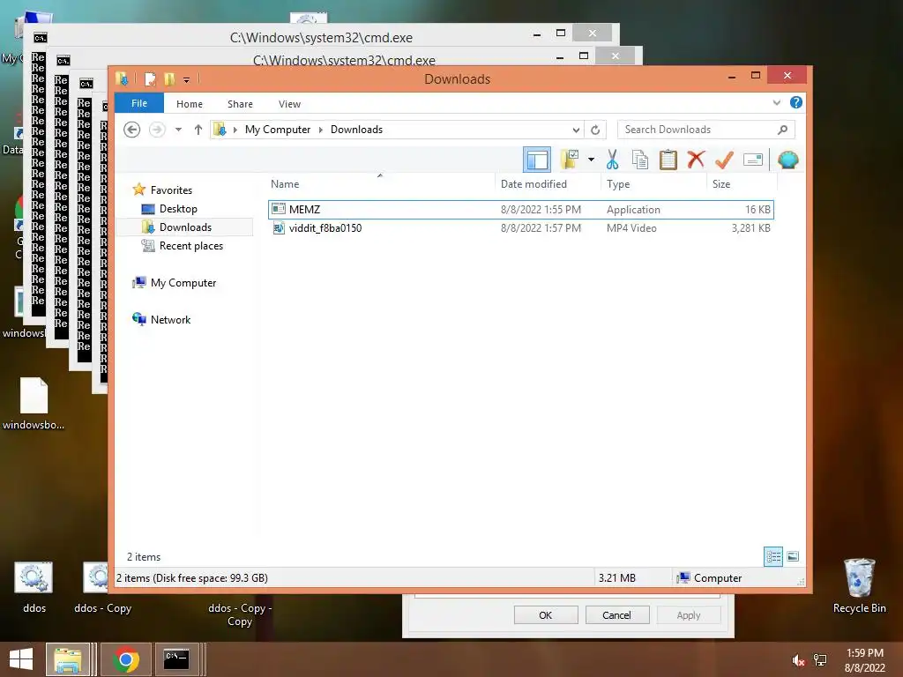Click the blue shell globe icon

pyautogui.click(x=787, y=160)
